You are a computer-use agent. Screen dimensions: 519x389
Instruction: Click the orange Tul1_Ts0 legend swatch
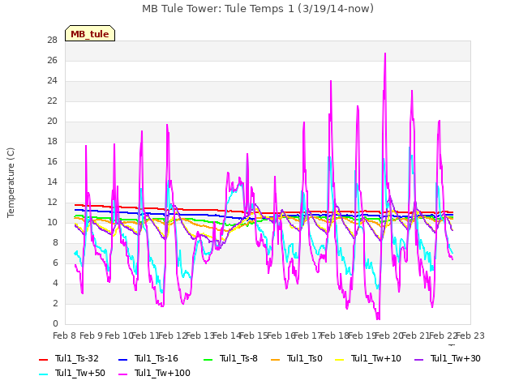[x=276, y=359]
